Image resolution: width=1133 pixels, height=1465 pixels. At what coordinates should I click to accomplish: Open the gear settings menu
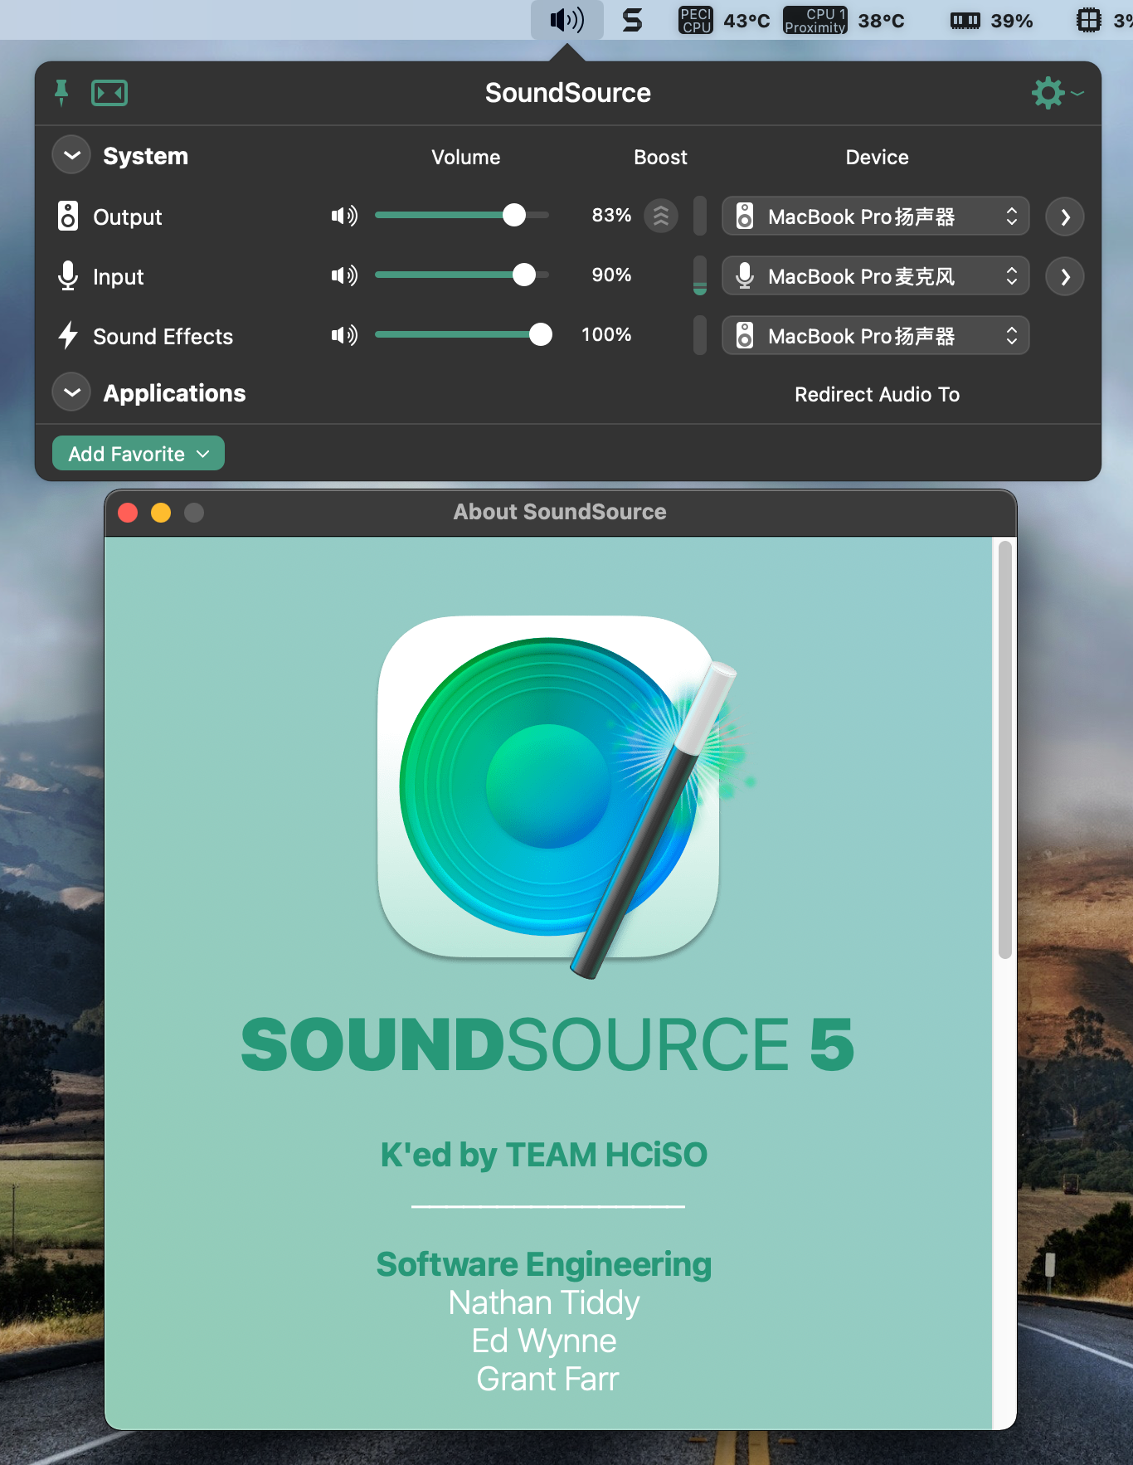1057,93
